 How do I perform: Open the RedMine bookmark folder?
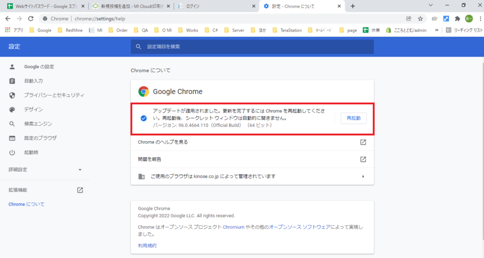[x=70, y=30]
